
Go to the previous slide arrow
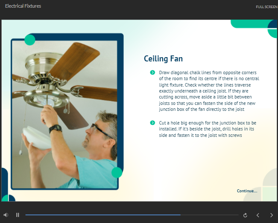pos(258,215)
